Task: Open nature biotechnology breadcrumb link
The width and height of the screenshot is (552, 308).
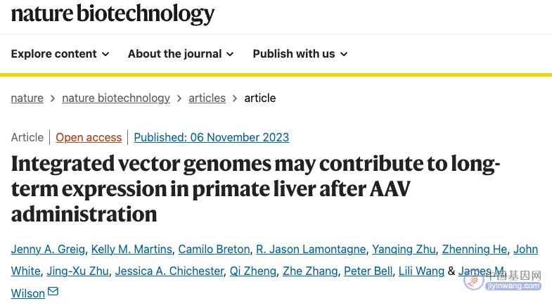Action: click(x=116, y=98)
